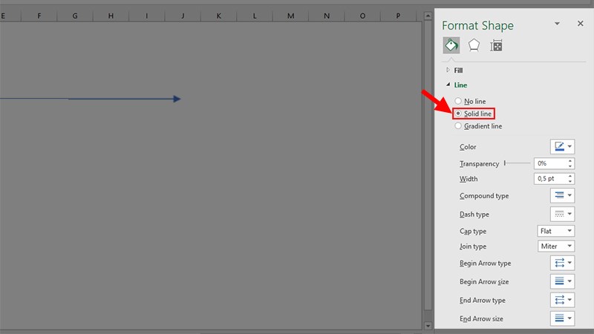
Task: Open the Cap type Flat dropdown
Action: 555,231
